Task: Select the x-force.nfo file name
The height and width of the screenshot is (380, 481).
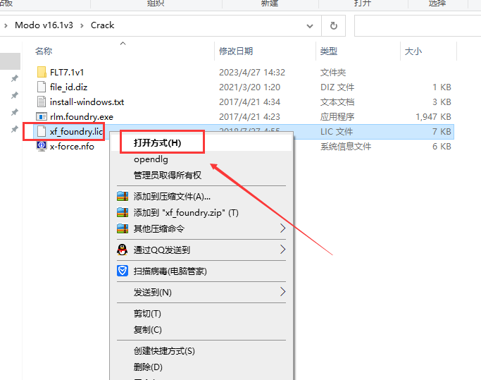Action: (72, 146)
